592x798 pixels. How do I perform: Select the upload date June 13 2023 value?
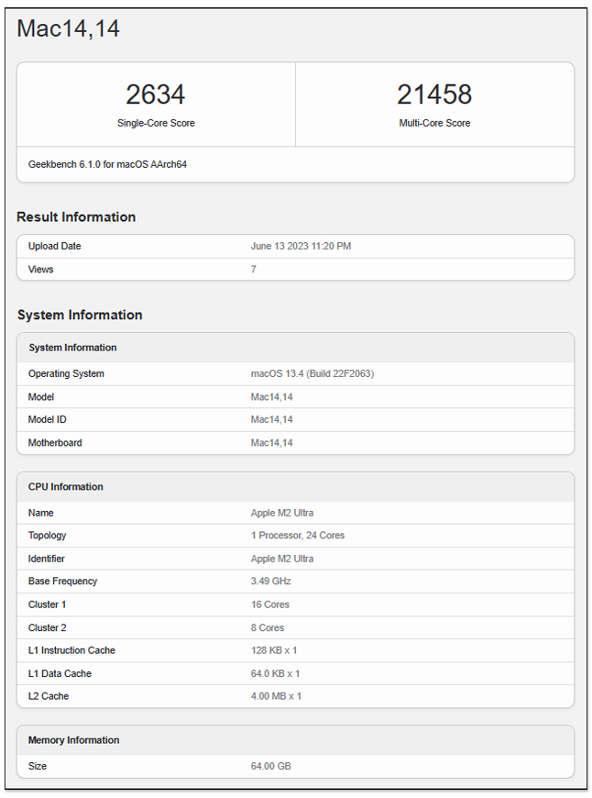coord(301,246)
